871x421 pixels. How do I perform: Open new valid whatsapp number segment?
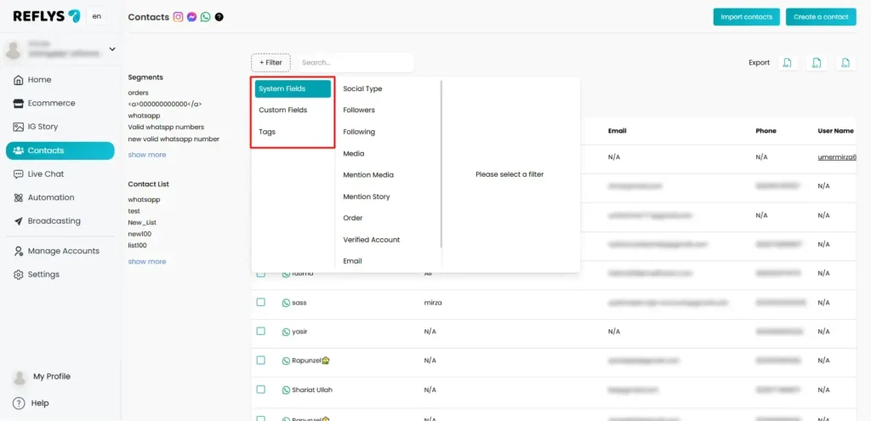pyautogui.click(x=174, y=139)
